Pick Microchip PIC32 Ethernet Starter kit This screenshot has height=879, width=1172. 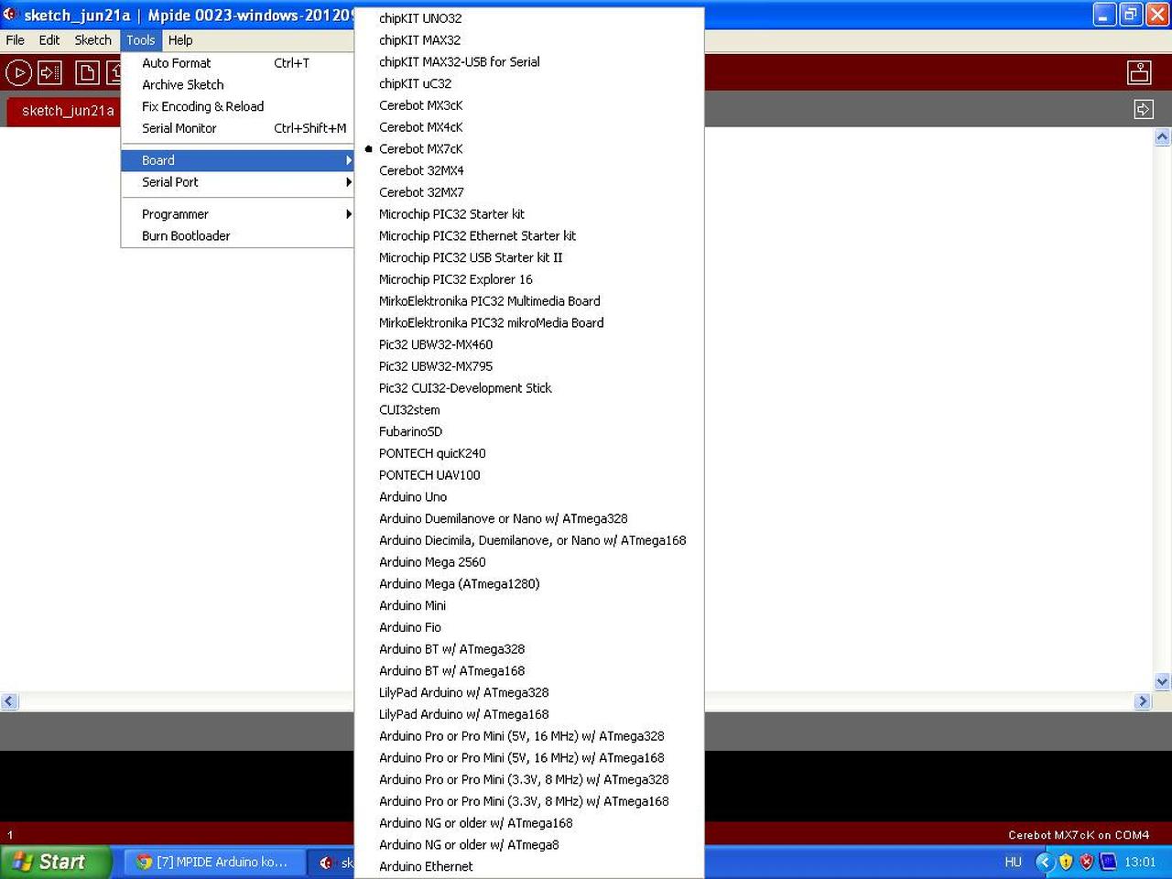click(529, 236)
